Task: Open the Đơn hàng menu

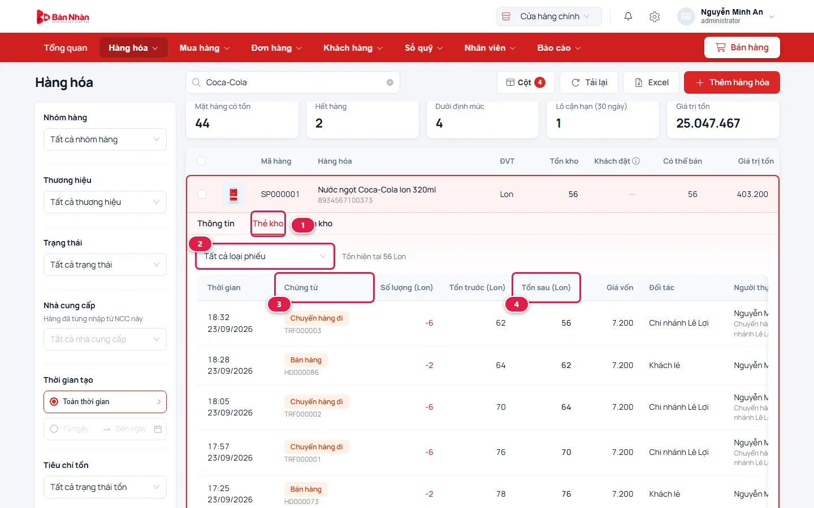Action: pyautogui.click(x=276, y=48)
